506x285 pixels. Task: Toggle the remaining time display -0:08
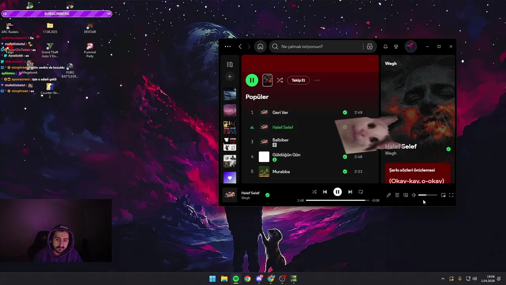coord(375,200)
